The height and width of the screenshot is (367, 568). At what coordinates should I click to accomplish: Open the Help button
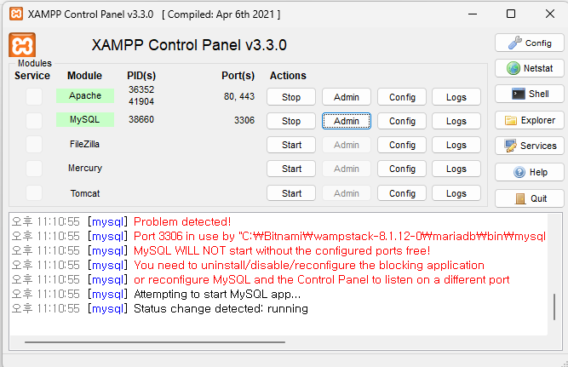click(529, 172)
